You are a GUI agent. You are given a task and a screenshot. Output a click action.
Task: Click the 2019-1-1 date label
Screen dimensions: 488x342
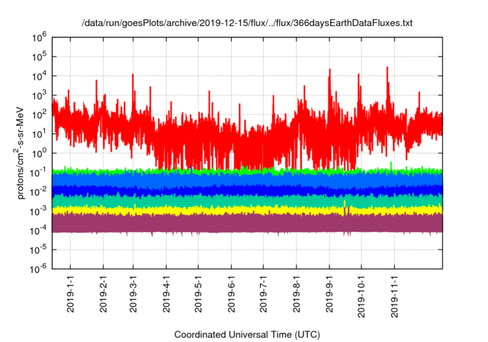click(x=70, y=294)
